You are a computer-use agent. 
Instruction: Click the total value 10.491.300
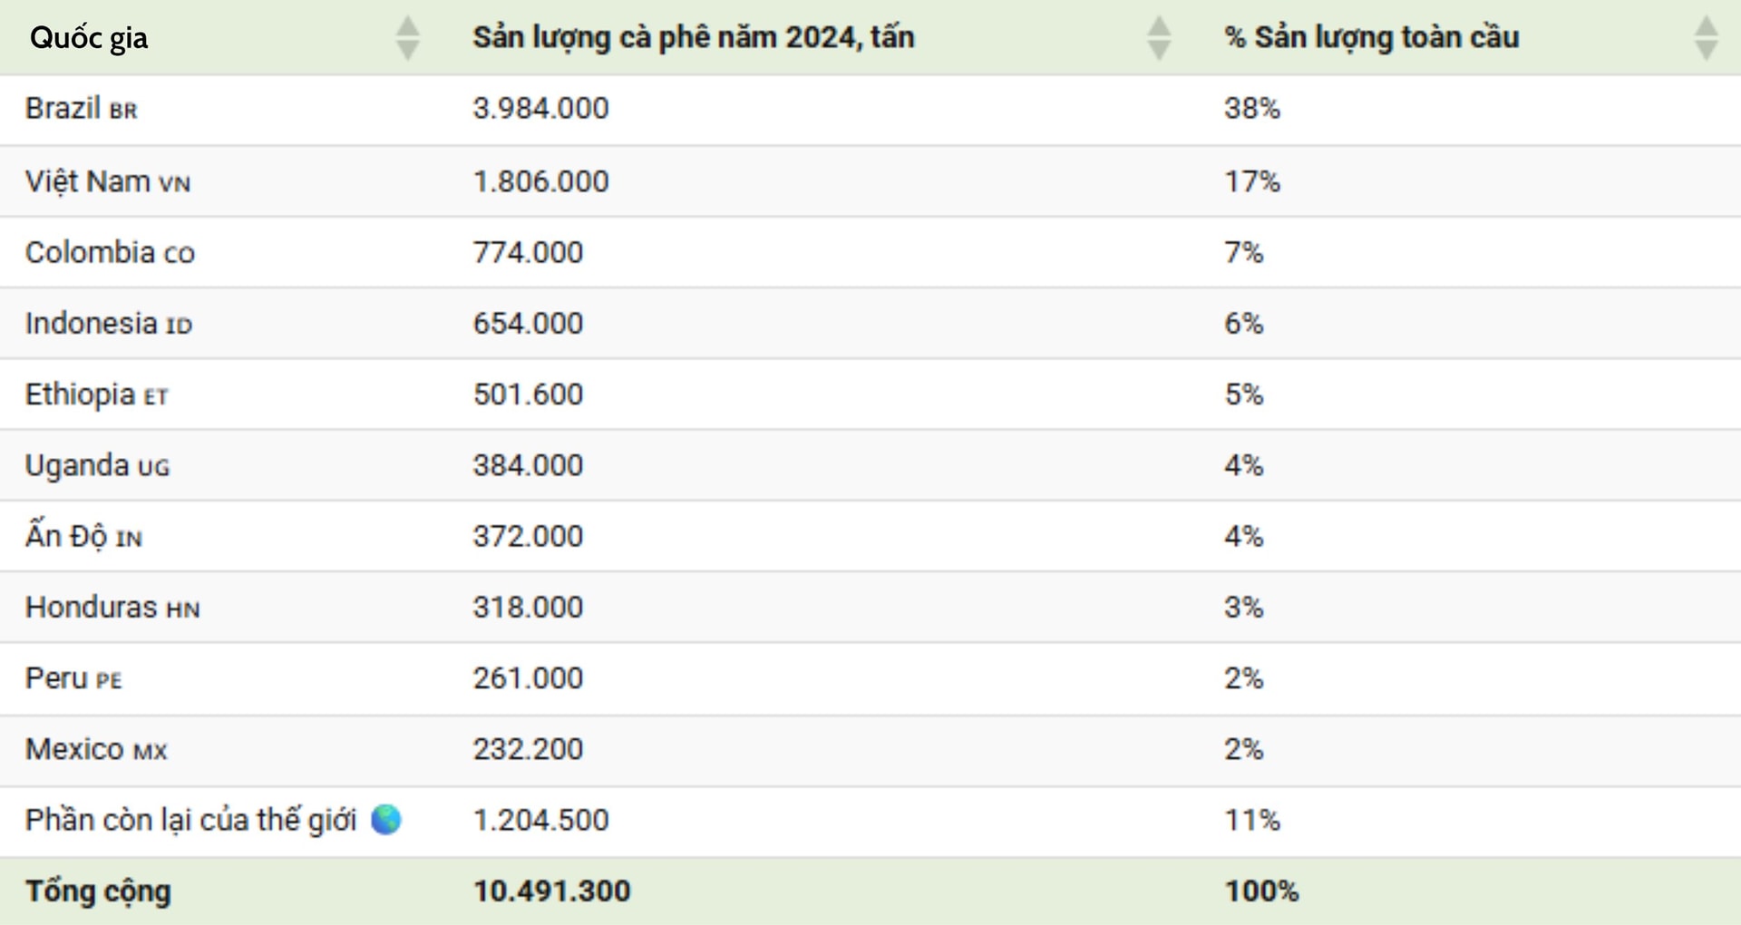[551, 891]
